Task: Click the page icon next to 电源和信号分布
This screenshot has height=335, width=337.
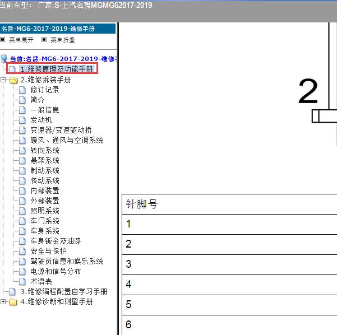Action: tap(22, 272)
